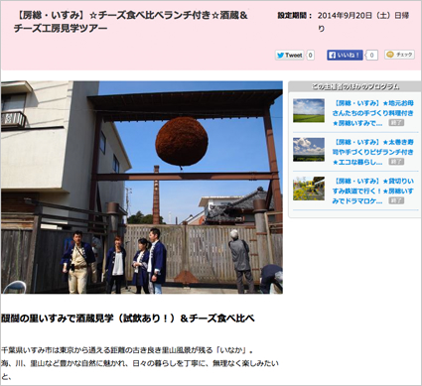Open 太巻き寿司や手づくりピザランチ付き program link

coord(372,152)
